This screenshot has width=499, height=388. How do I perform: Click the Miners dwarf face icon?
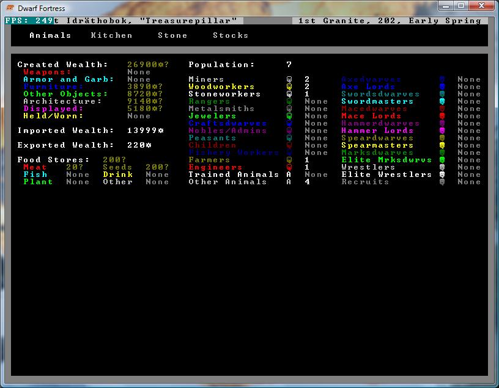point(289,79)
